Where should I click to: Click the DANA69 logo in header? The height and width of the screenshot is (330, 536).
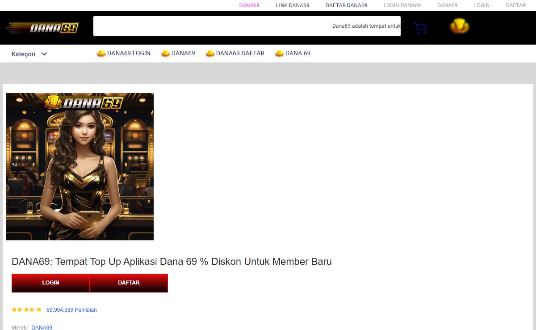(x=43, y=28)
